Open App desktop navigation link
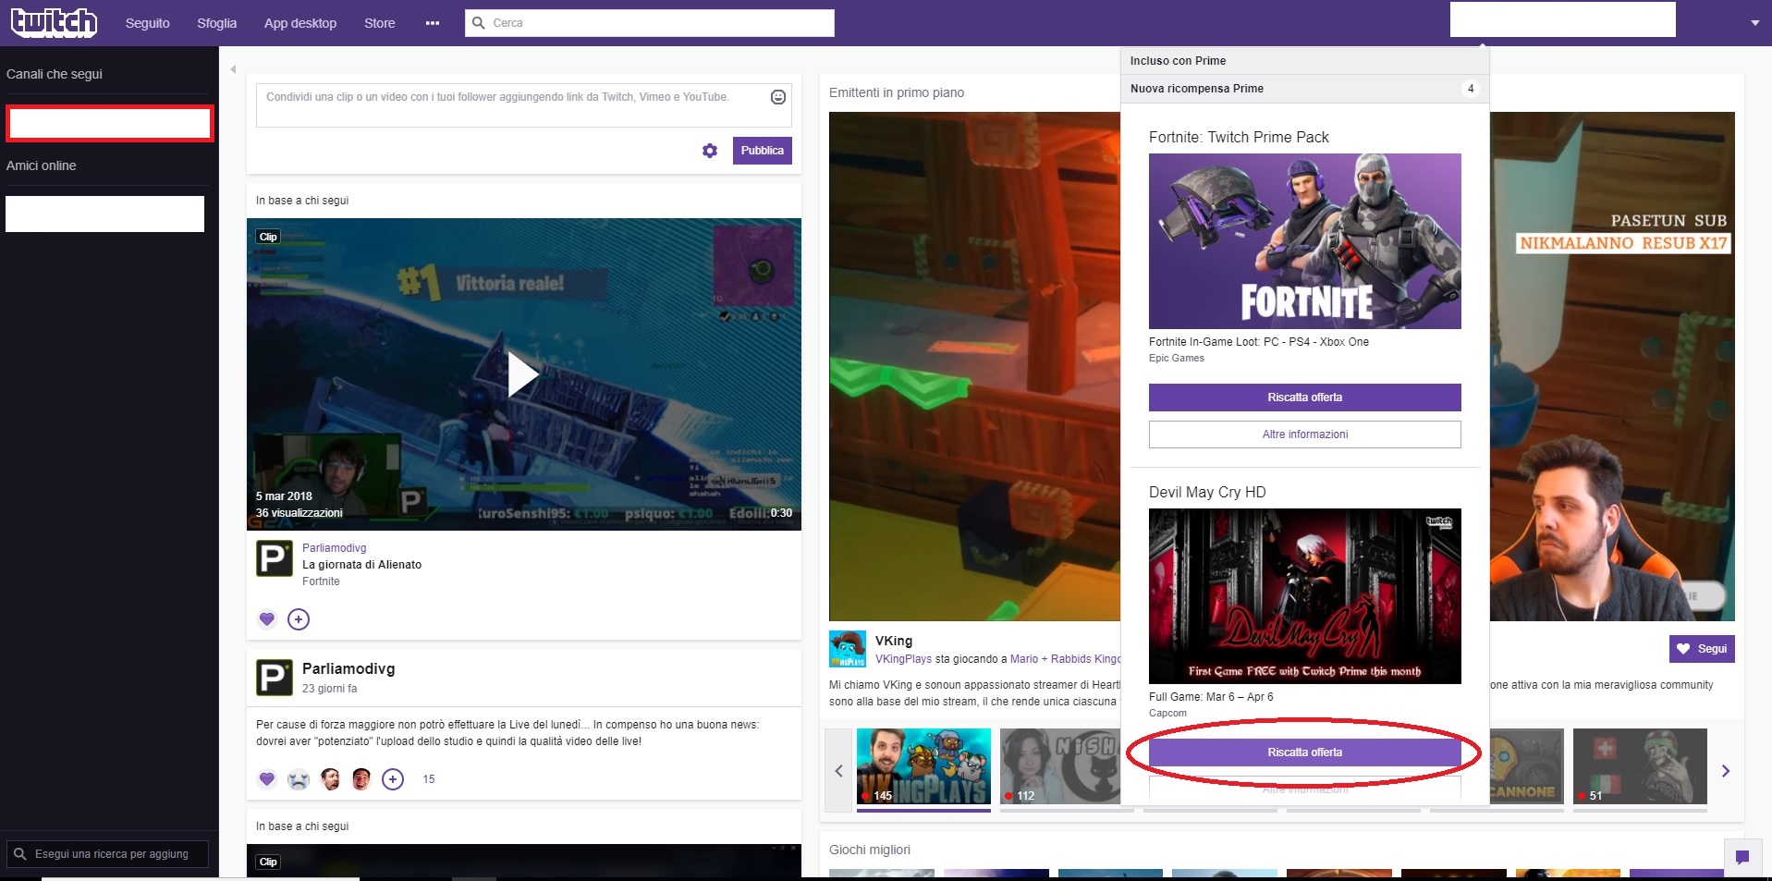 (300, 23)
